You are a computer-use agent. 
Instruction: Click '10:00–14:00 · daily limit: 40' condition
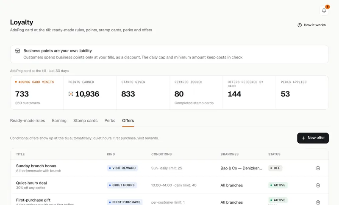click(x=174, y=185)
